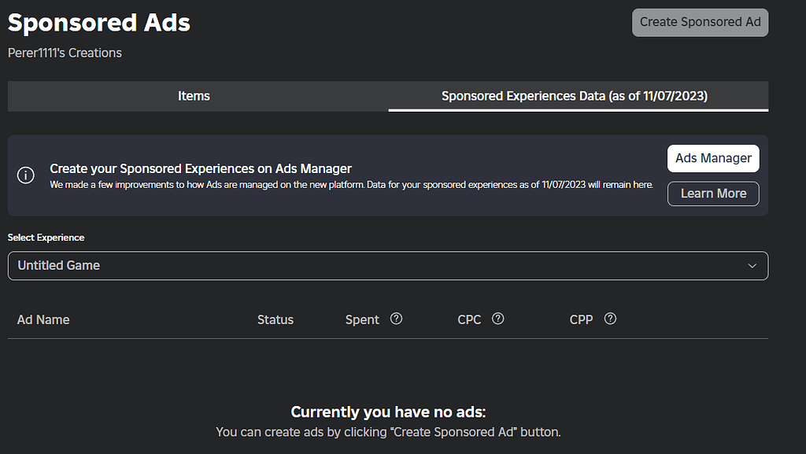
Task: Open the CPP column help icon
Action: click(x=610, y=319)
